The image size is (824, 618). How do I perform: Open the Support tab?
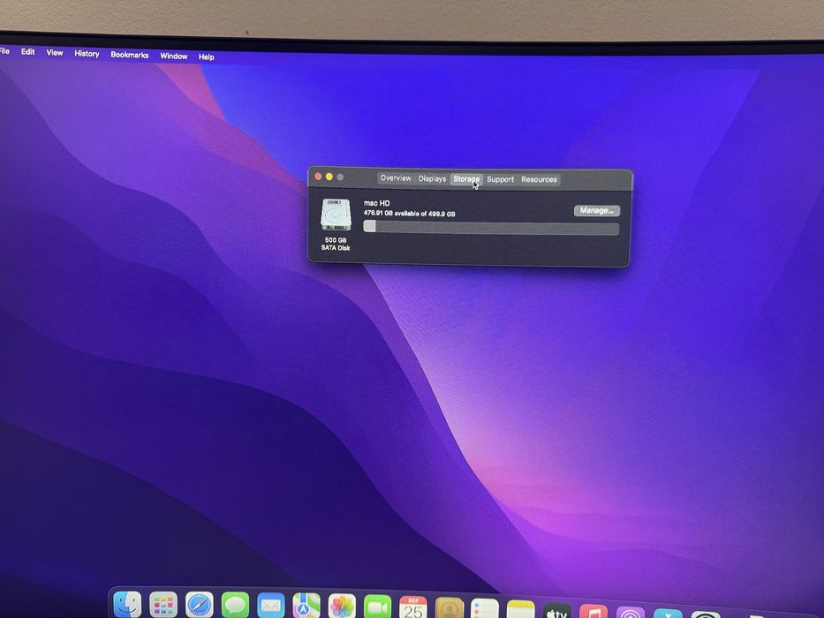click(500, 179)
